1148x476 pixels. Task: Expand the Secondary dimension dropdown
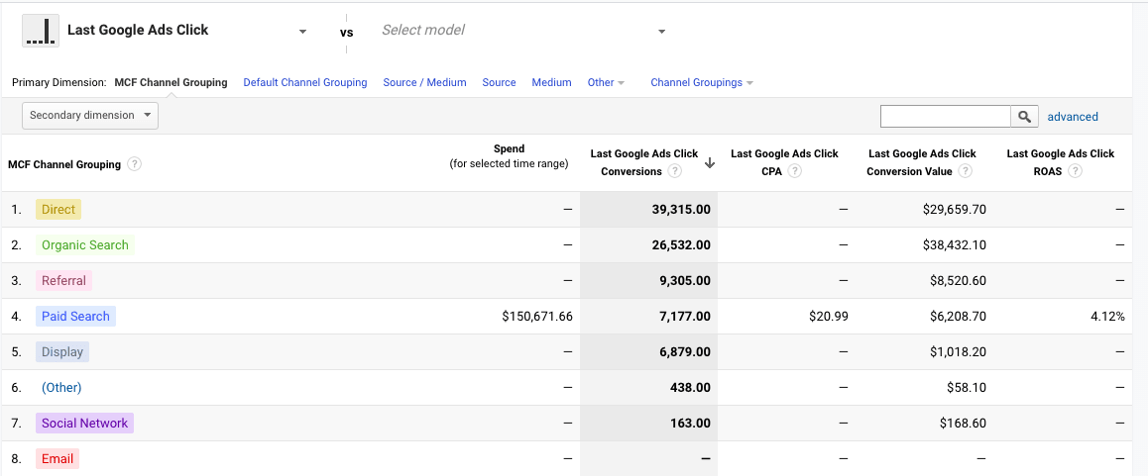(x=90, y=116)
